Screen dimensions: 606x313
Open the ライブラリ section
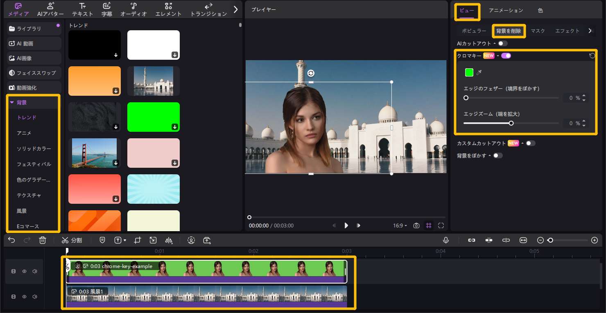(x=29, y=29)
